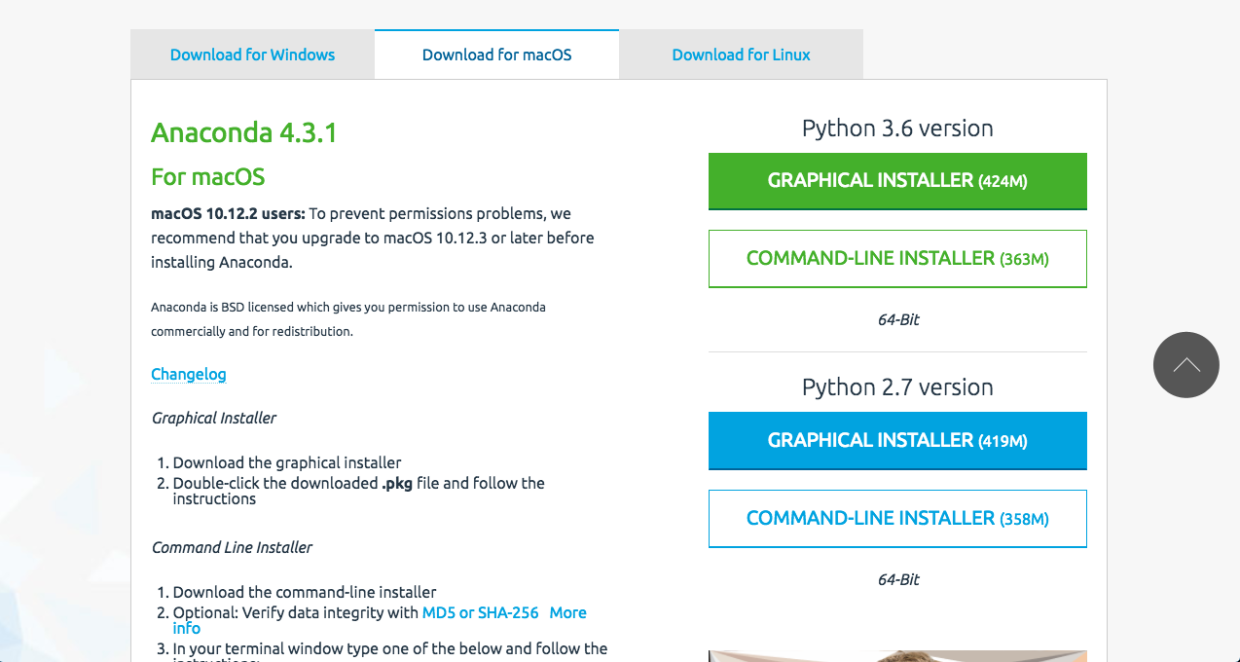Select the Download for macOS tab
The height and width of the screenshot is (662, 1240).
pyautogui.click(x=496, y=55)
